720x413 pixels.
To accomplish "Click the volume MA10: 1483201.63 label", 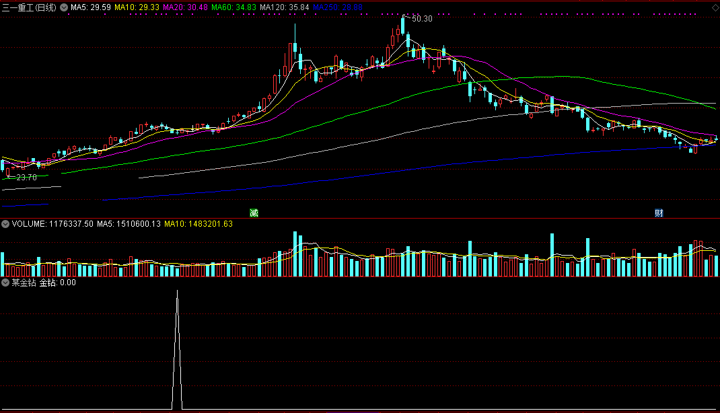I will pyautogui.click(x=199, y=224).
